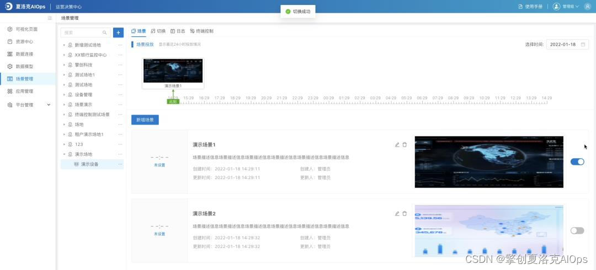Select 租户演示场地1 in the tree
This screenshot has width=596, height=270.
point(89,134)
